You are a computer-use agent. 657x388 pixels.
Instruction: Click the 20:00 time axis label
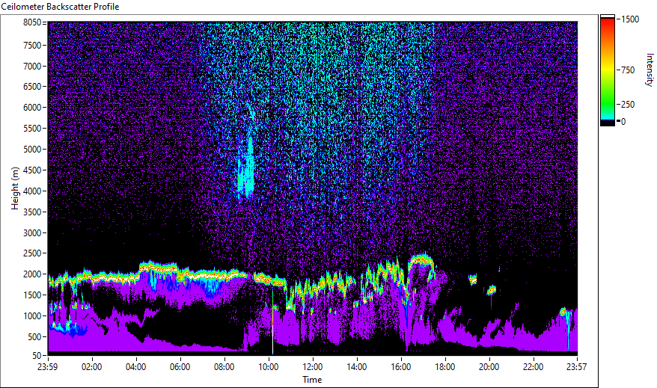pyautogui.click(x=489, y=367)
